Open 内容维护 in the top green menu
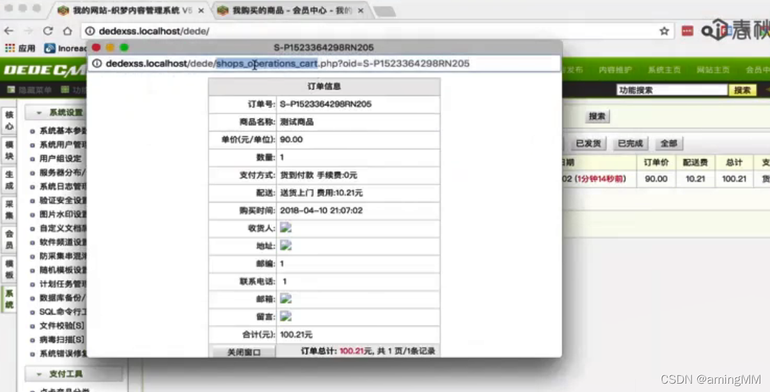 tap(615, 70)
